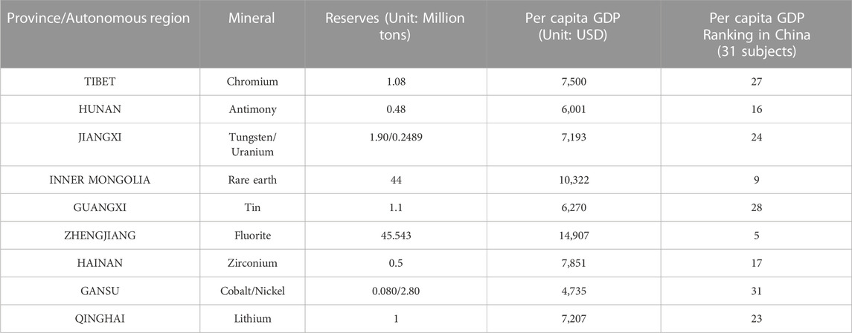This screenshot has height=333, width=852.
Task: Click the ranking value 31
Action: click(756, 291)
